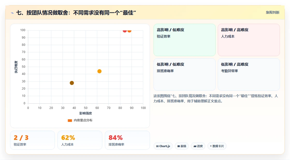Viewport: 290px width, 160px height.
Task: Click the Chart.js tag chip
Action: point(163,146)
